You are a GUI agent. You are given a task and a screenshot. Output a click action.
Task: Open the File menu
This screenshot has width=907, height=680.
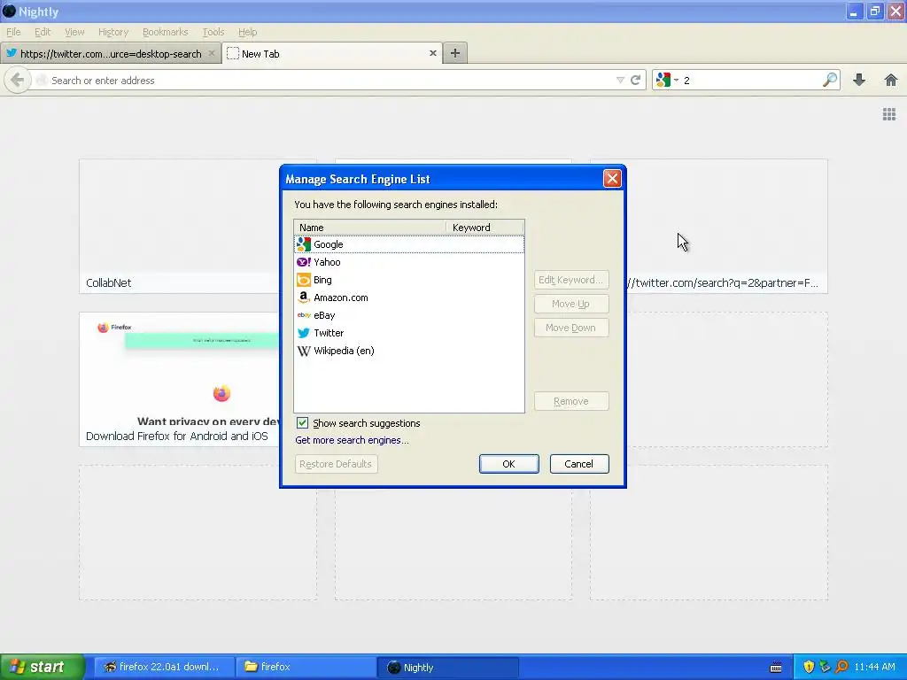pyautogui.click(x=13, y=32)
